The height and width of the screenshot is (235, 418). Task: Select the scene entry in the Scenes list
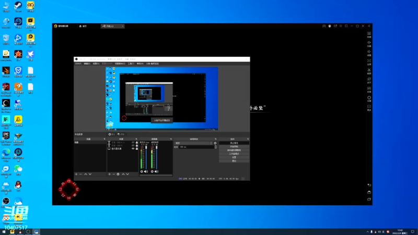(90, 143)
